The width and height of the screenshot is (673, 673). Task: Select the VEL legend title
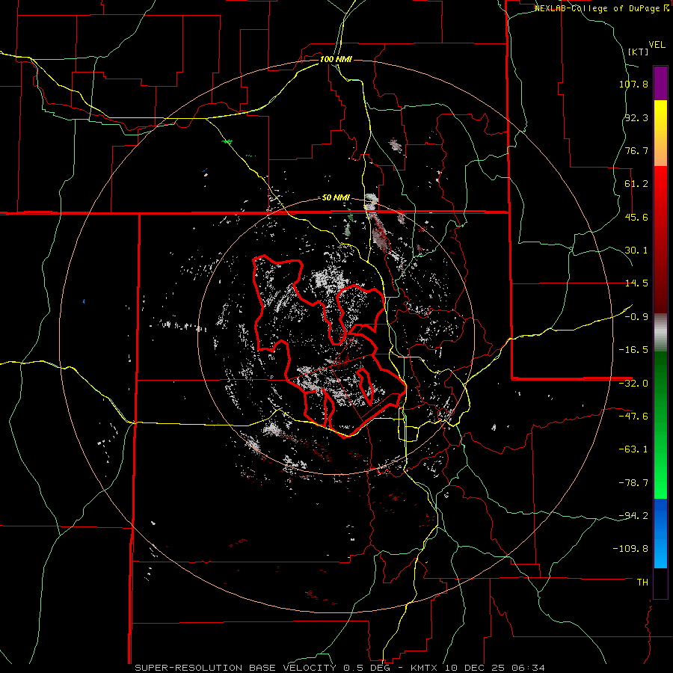[657, 45]
